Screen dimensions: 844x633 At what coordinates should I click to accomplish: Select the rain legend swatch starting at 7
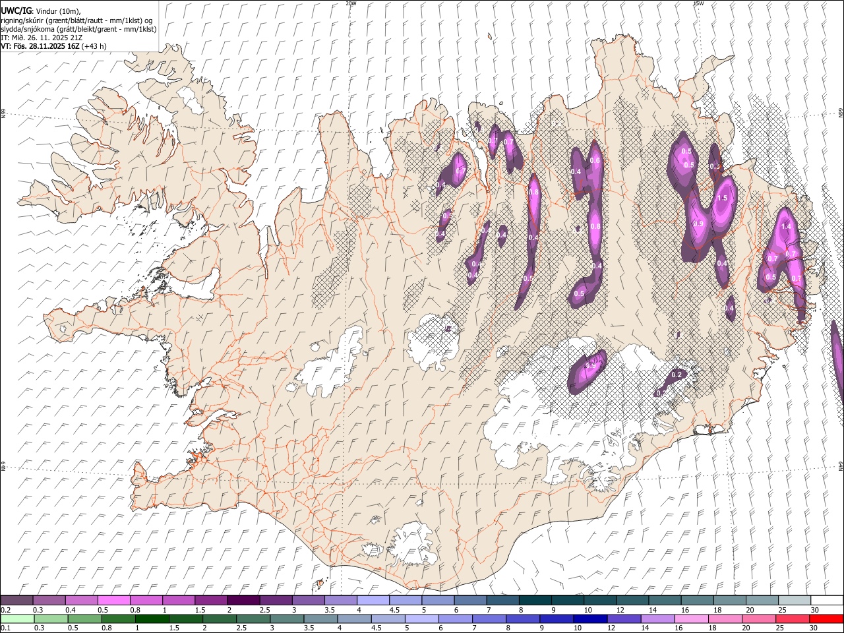click(x=489, y=618)
